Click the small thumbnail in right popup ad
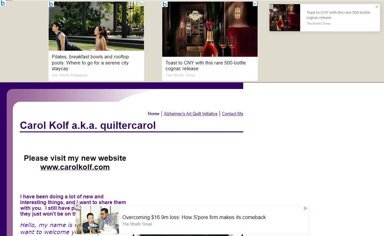This screenshot has width=384, height=236. (285, 18)
